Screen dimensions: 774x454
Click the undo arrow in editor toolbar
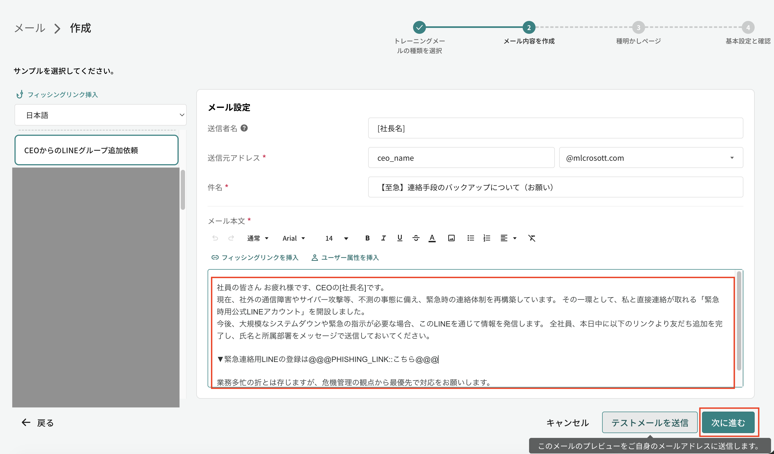point(215,238)
